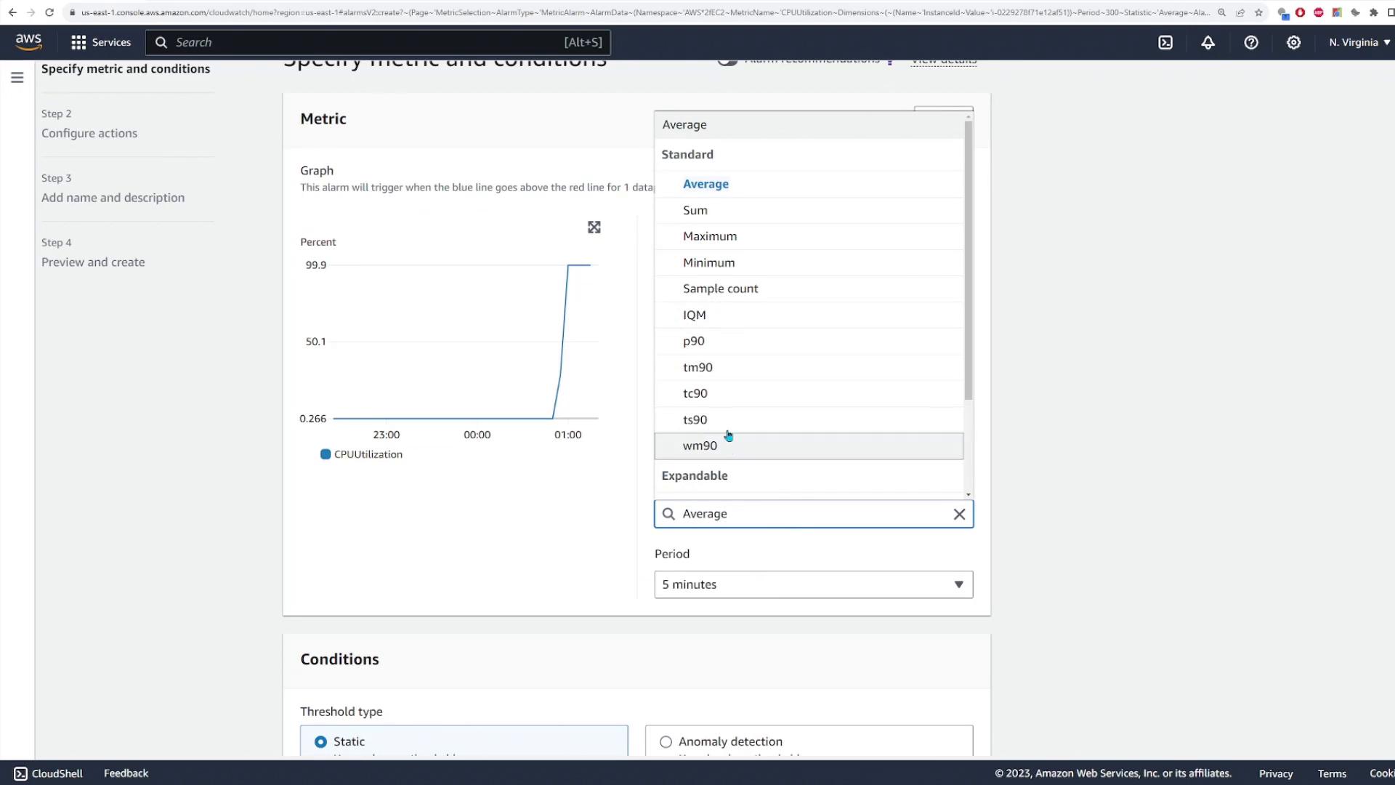
Task: Reload the page with browser refresh
Action: coord(49,12)
